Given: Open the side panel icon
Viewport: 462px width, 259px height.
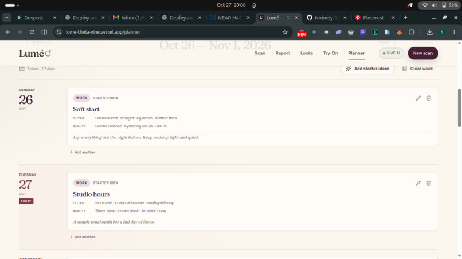Looking at the screenshot, I should (44, 32).
